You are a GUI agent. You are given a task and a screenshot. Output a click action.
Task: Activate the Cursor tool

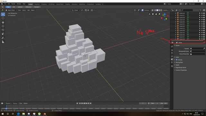3,18
